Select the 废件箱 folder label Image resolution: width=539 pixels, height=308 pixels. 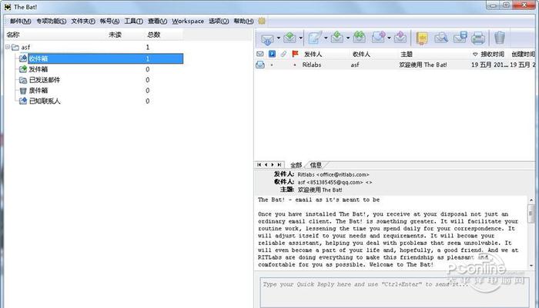[x=38, y=91]
